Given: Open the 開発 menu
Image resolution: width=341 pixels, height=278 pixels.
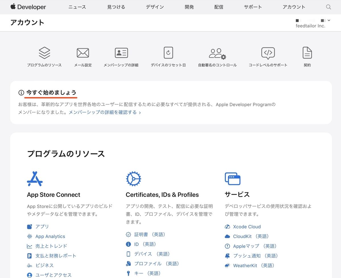Looking at the screenshot, I should tap(189, 7).
